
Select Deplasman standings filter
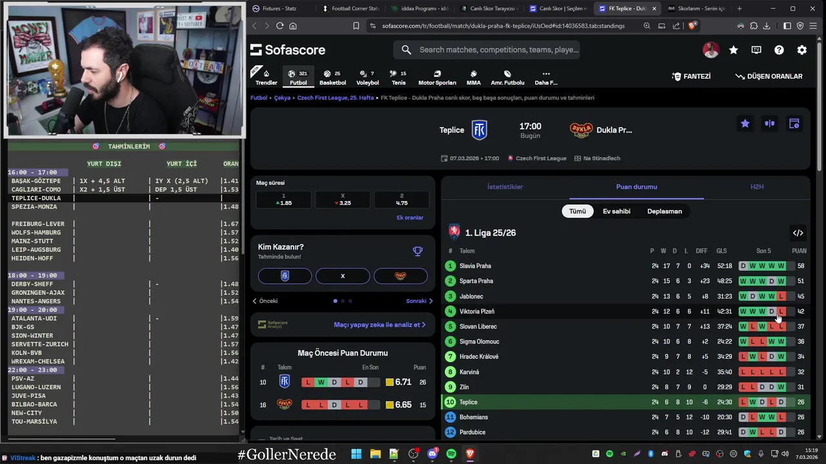[665, 211]
